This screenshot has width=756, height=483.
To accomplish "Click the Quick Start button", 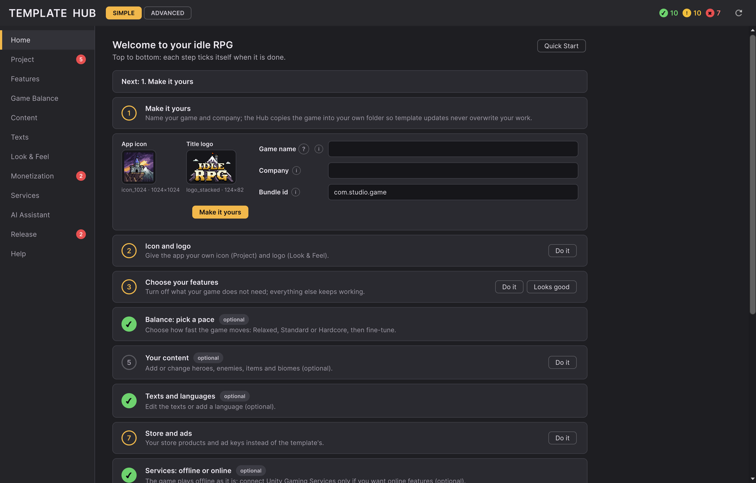I will pyautogui.click(x=562, y=46).
